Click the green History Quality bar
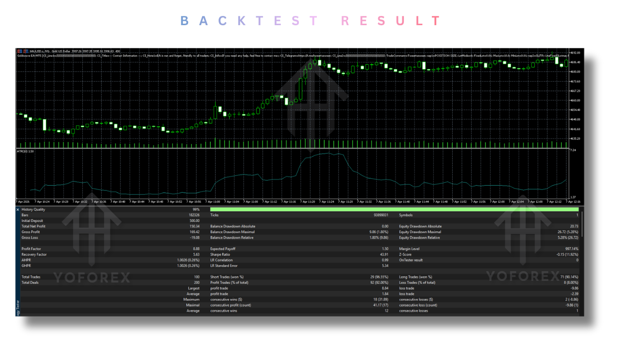The width and height of the screenshot is (619, 348). coord(394,209)
